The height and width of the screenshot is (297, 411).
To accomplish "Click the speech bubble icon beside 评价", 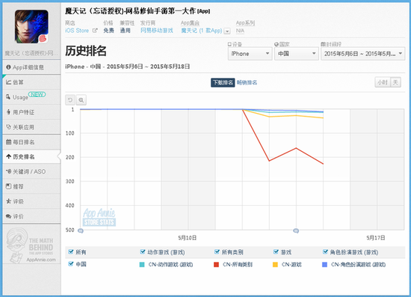I will (8, 216).
